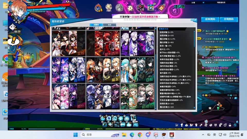
Task: Click the flame x2 buff icon
Action: point(98,7)
